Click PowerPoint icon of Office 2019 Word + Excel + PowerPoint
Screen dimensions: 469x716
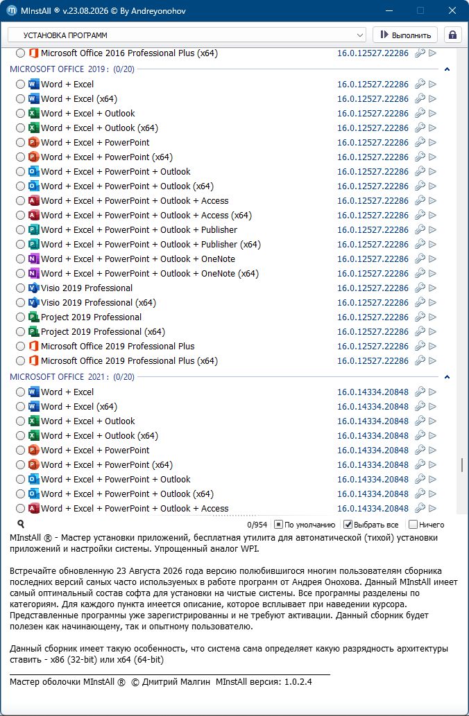point(34,143)
